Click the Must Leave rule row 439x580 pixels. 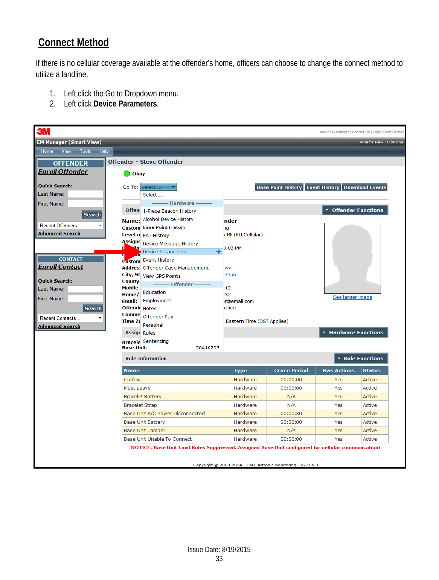(x=255, y=388)
